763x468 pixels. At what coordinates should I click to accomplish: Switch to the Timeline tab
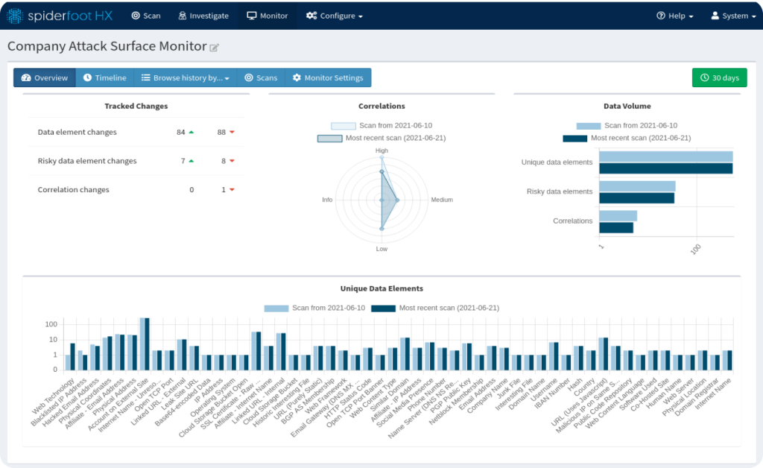coord(104,78)
